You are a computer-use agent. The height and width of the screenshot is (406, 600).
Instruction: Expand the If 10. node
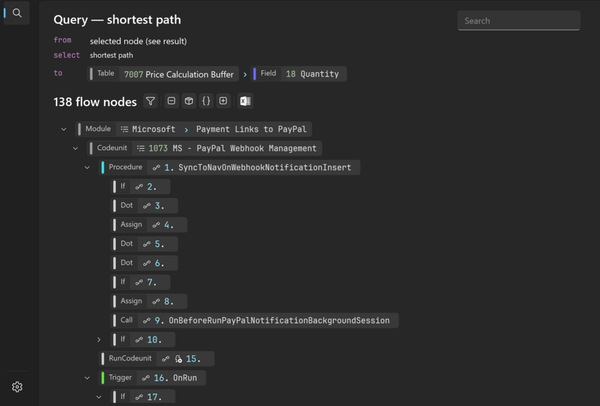[99, 340]
